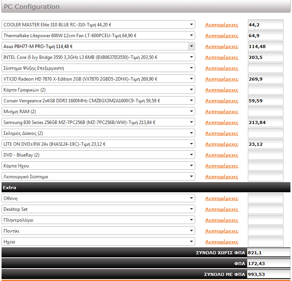Viewport: 292px width, 281px height.
Task: Expand the Asus P8H77-M PRO motherboard dropdown
Action: point(98,46)
